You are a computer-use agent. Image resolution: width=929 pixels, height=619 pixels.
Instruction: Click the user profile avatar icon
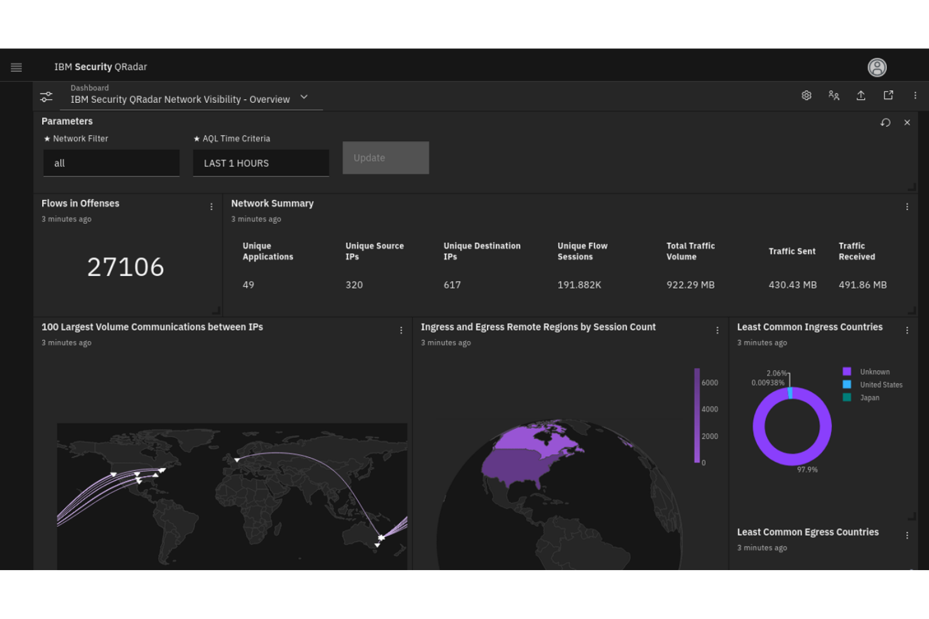877,67
